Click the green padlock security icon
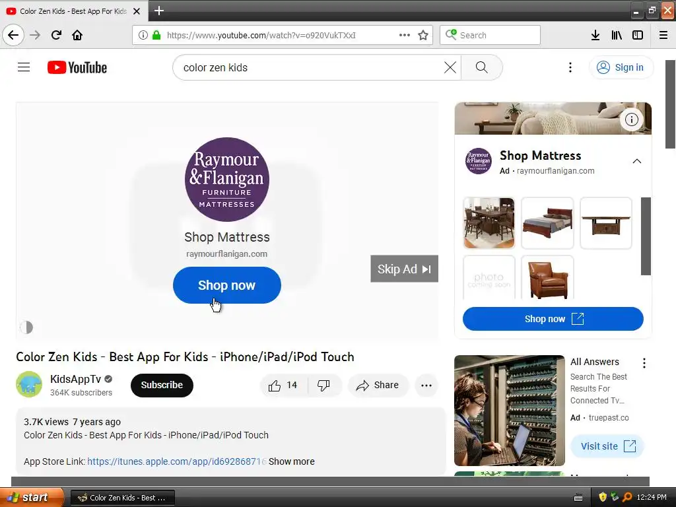The height and width of the screenshot is (507, 676). point(156,35)
